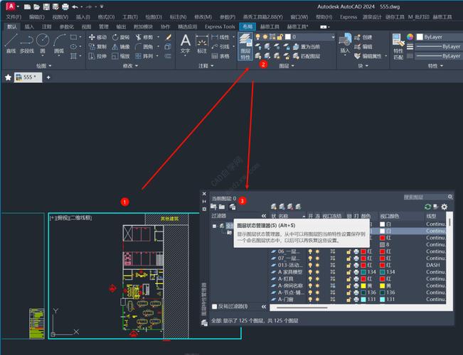Click the Text (文字) annotation tool
Image resolution: width=463 pixels, height=355 pixels.
coord(185,43)
